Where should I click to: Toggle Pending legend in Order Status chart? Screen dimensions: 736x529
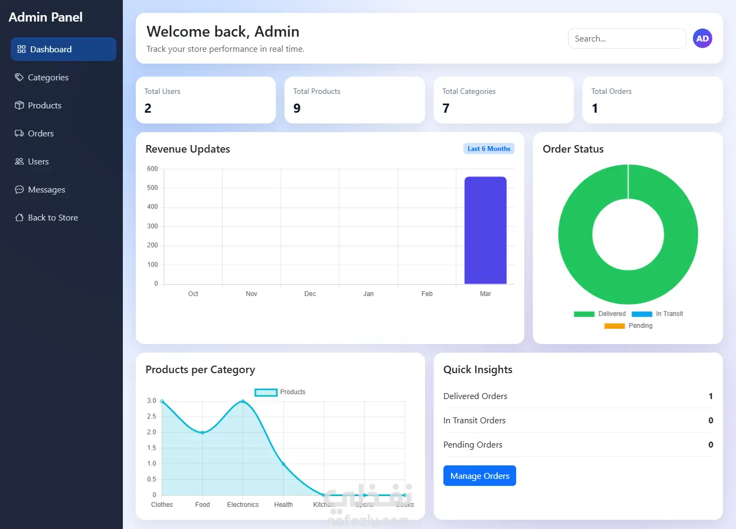628,326
